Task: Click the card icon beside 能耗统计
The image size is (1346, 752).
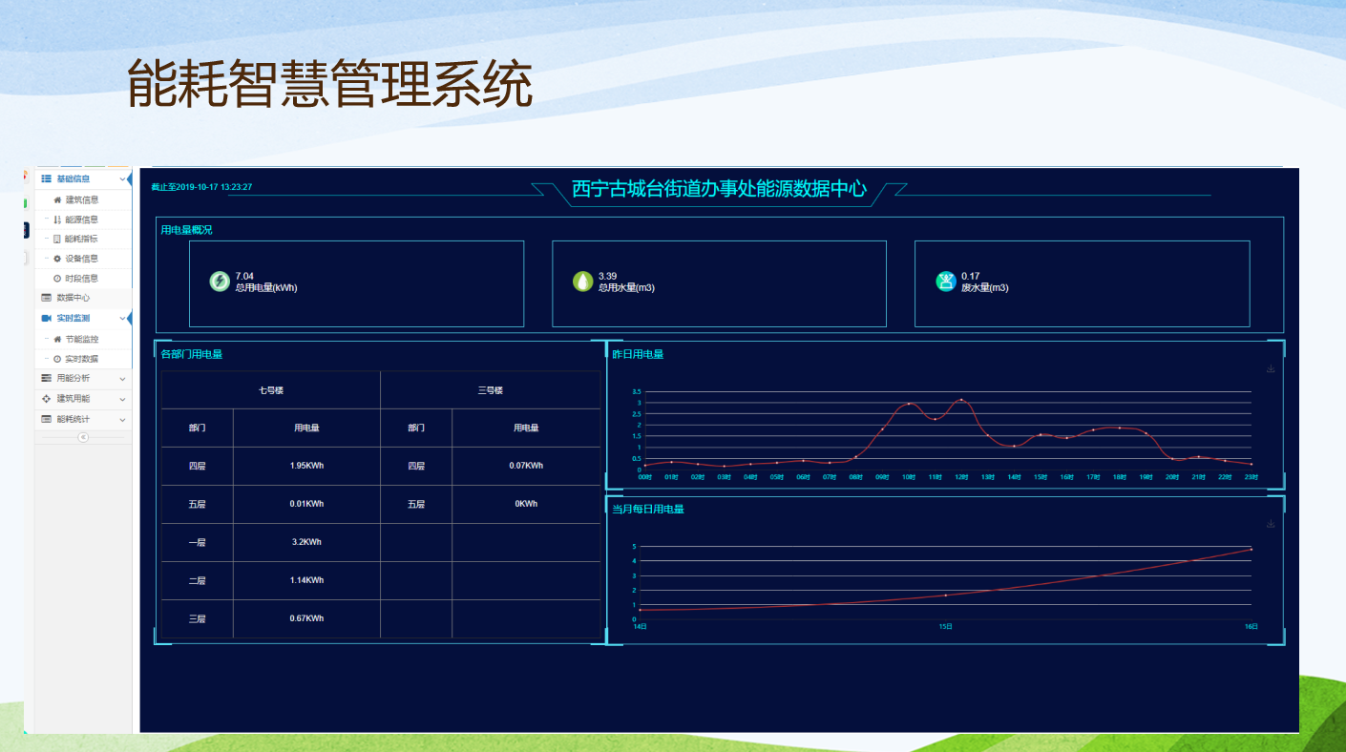Action: click(x=46, y=419)
